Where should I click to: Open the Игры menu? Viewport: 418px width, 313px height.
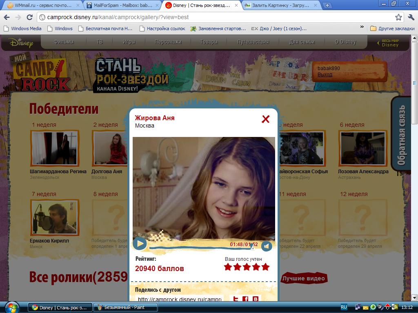pos(129,42)
